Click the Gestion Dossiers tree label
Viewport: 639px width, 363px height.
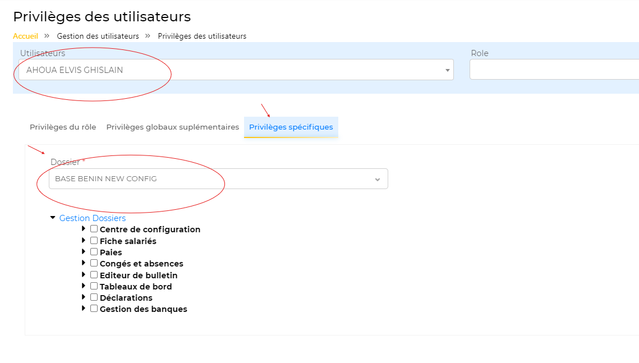(93, 218)
